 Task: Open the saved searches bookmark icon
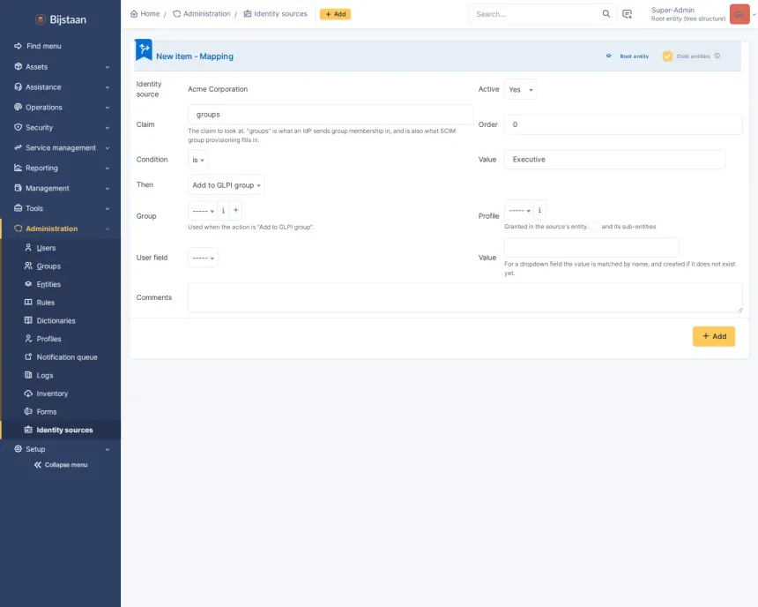(627, 14)
